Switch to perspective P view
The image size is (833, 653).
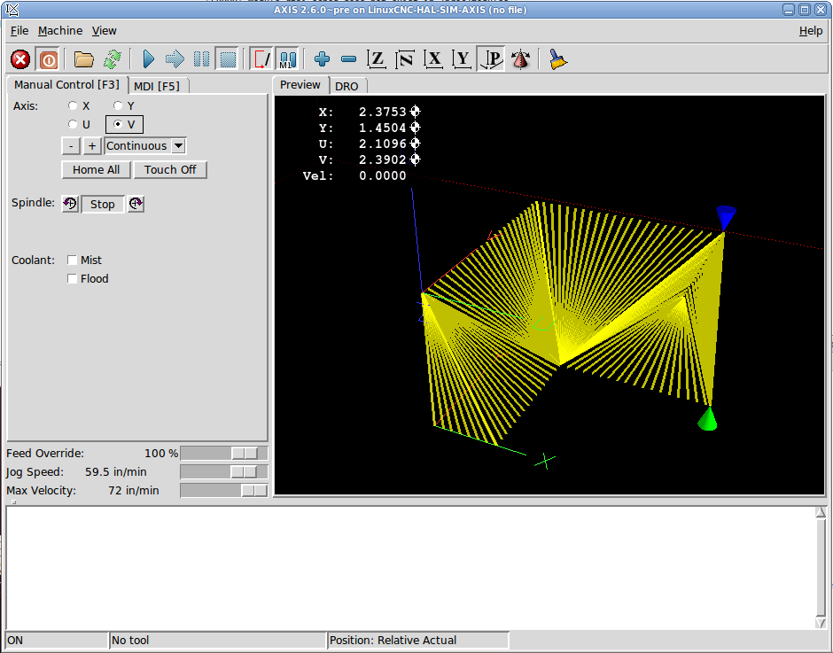click(x=491, y=59)
